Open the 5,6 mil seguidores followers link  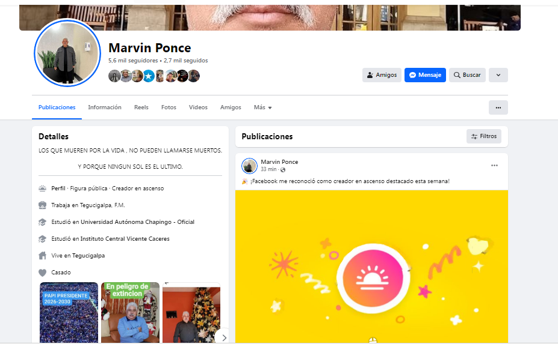133,61
